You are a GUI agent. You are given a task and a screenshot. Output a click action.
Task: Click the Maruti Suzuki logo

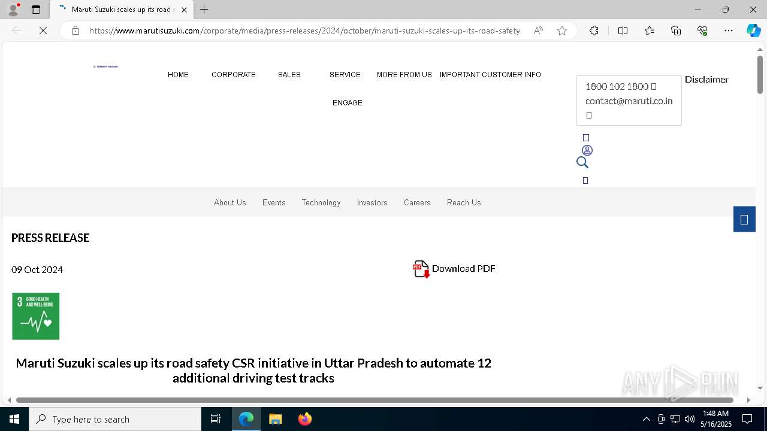click(105, 66)
